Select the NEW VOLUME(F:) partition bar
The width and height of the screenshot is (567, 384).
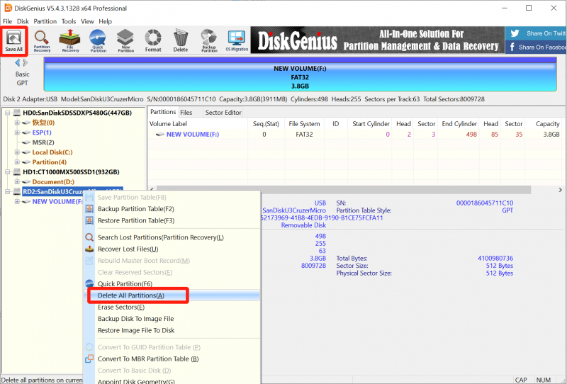pos(300,74)
